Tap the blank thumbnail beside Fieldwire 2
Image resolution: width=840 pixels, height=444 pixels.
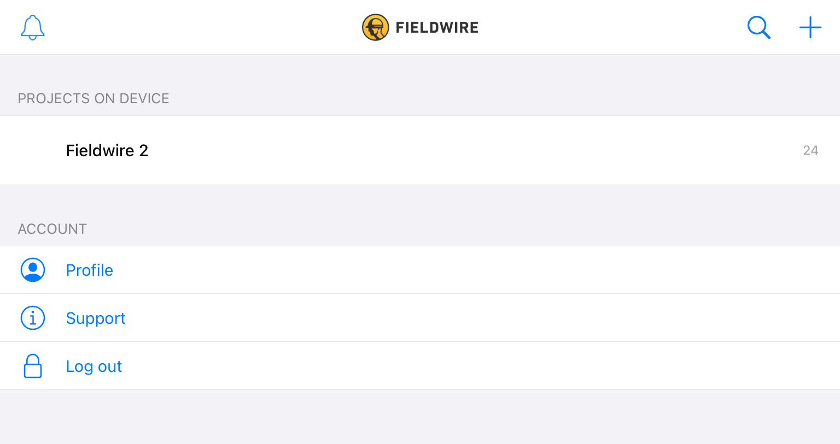[x=33, y=150]
